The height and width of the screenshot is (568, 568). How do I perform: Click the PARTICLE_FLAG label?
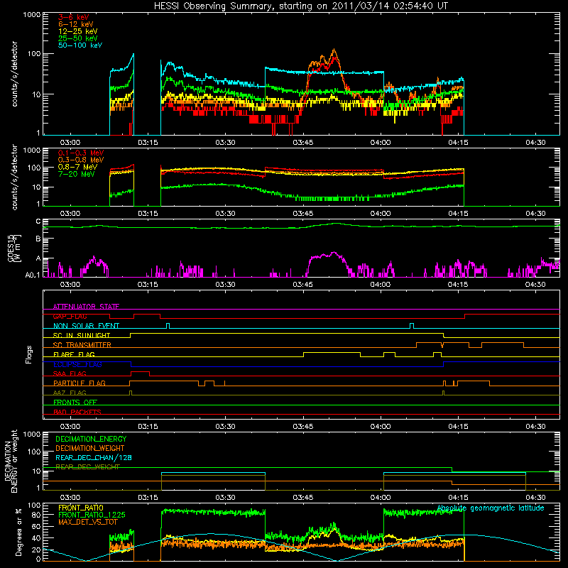[80, 383]
